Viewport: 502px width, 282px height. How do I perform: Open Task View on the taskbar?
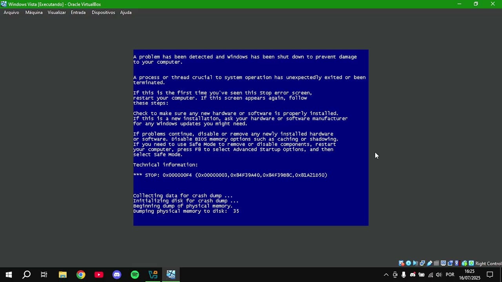tap(44, 275)
